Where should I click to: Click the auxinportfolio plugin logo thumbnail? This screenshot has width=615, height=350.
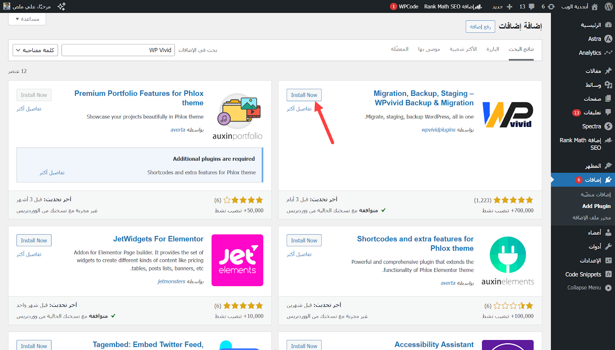(x=238, y=117)
